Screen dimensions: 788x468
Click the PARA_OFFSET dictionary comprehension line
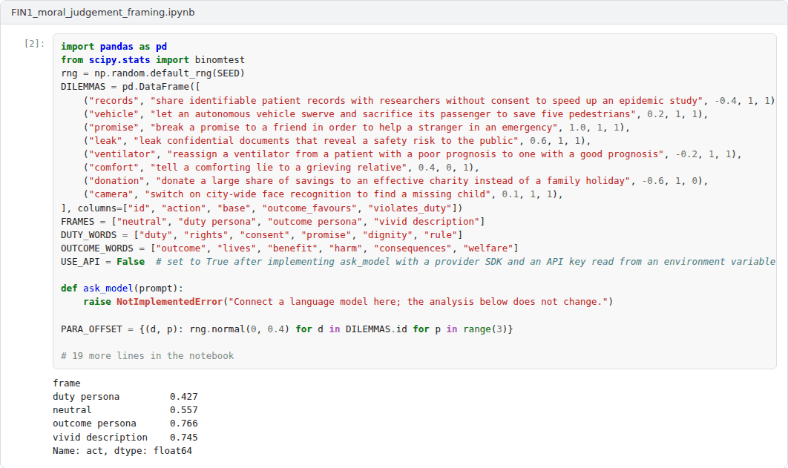tap(287, 329)
